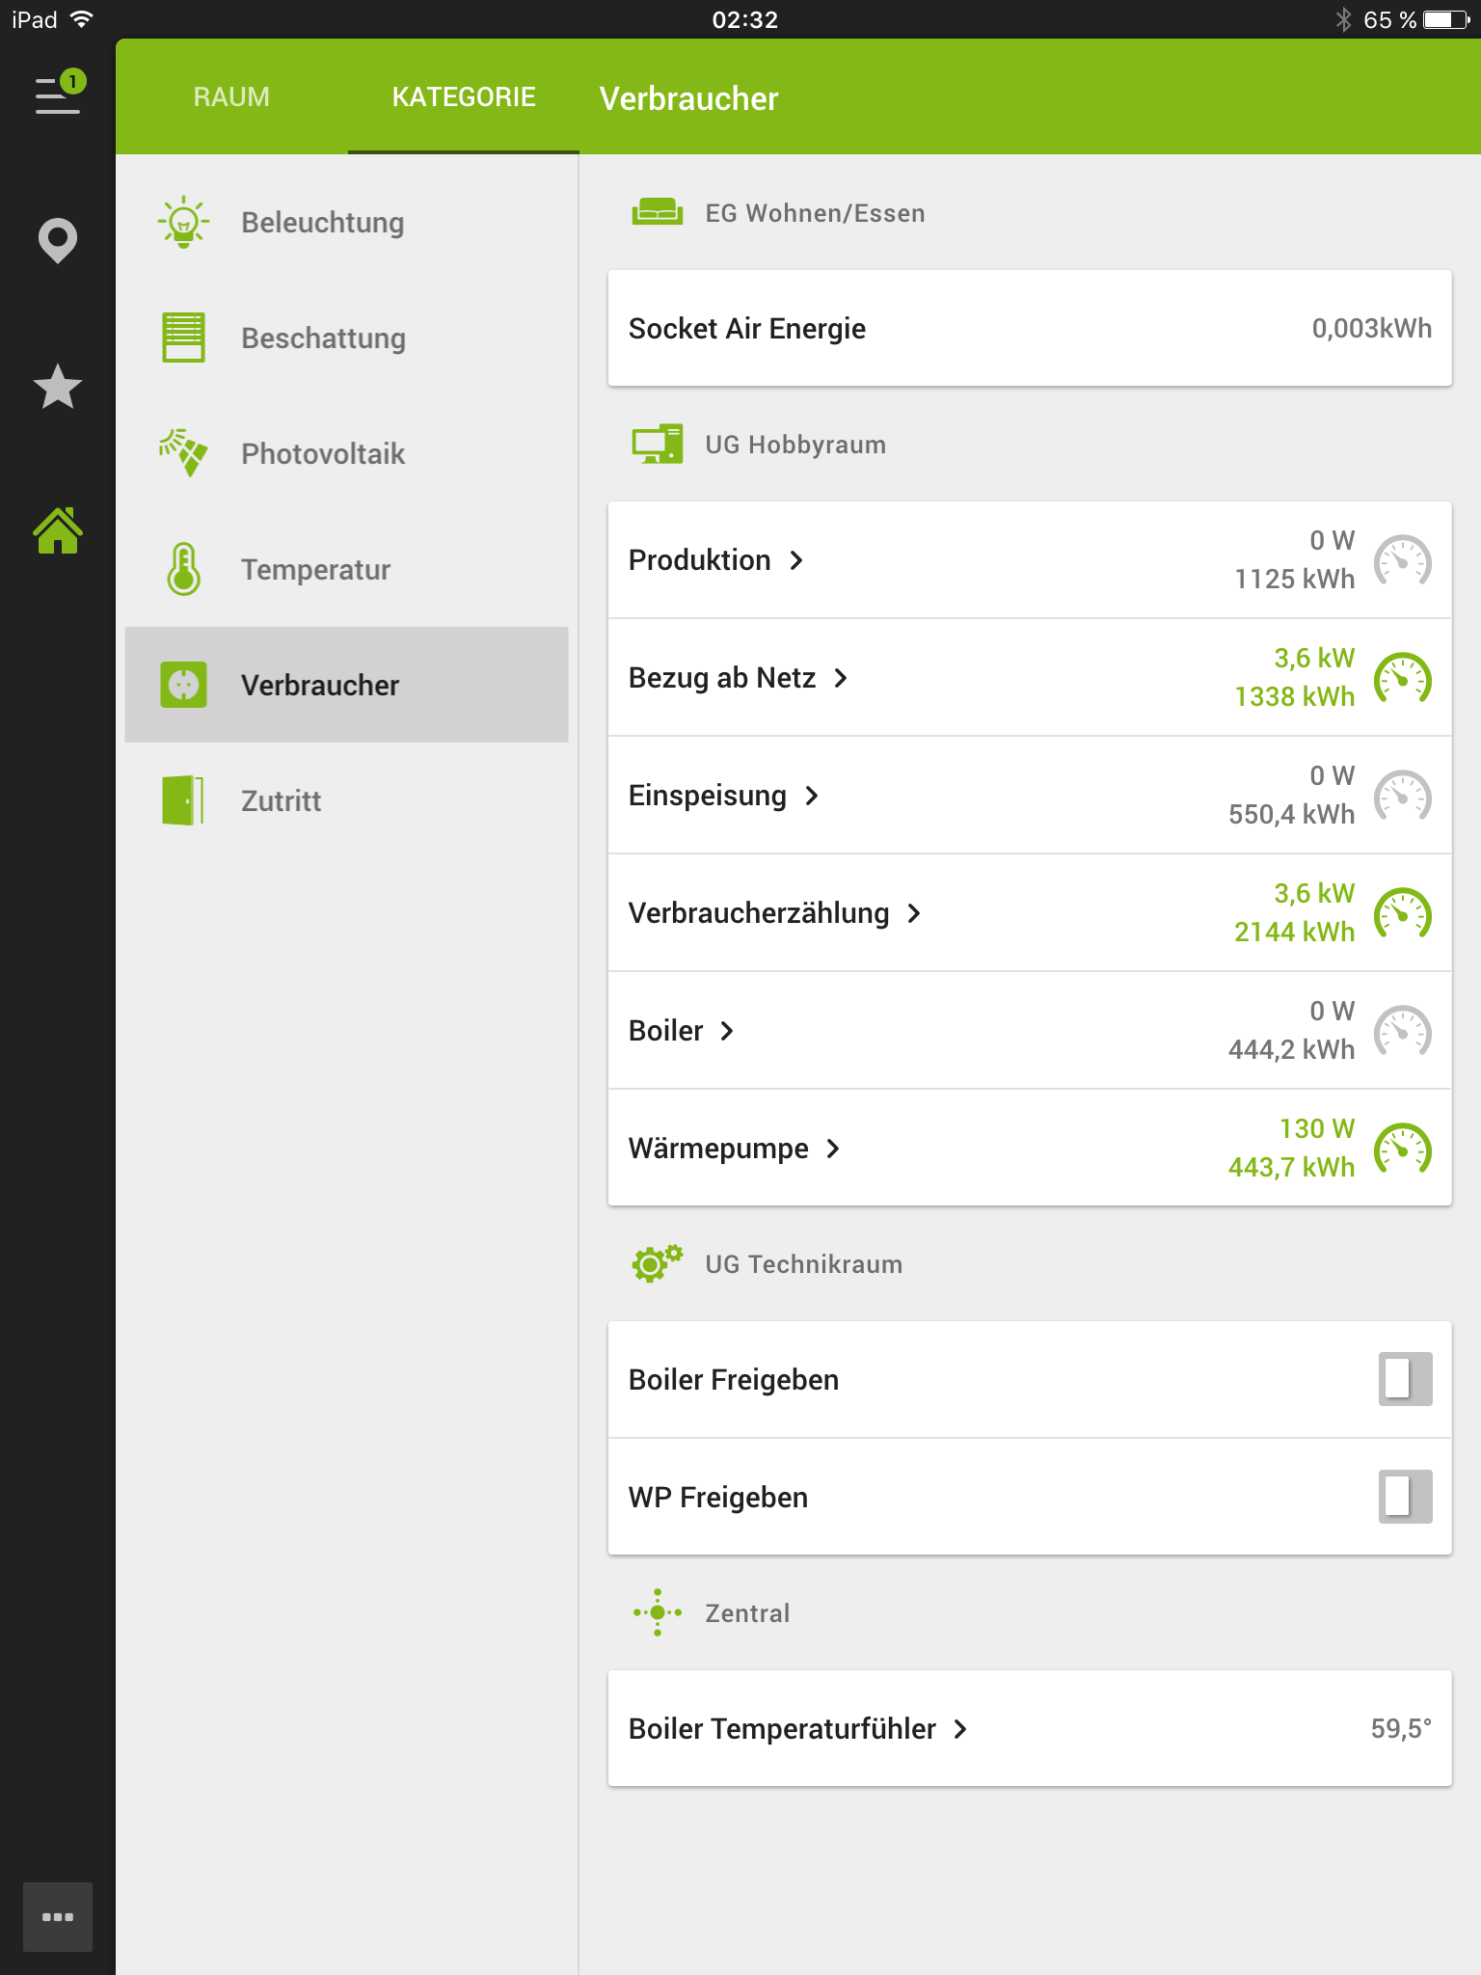Tap the Wärmepumpe gauge icon

click(x=1402, y=1149)
